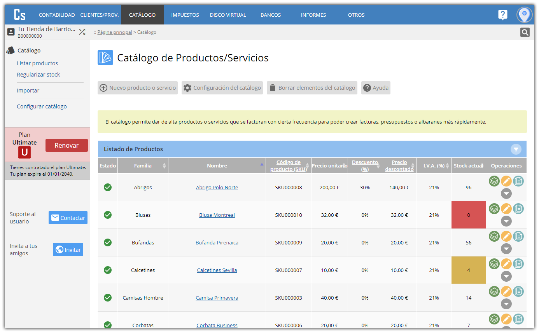Screen dimensions: 539x333
Task: Click the Nuevo producto o servicio button
Action: tap(137, 87)
